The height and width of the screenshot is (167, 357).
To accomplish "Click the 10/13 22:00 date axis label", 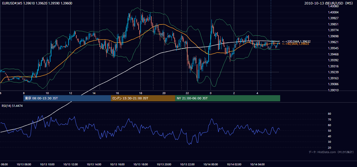I will [x=187, y=164].
